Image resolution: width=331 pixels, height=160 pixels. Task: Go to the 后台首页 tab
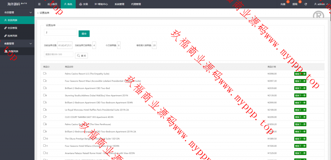pos(52,4)
